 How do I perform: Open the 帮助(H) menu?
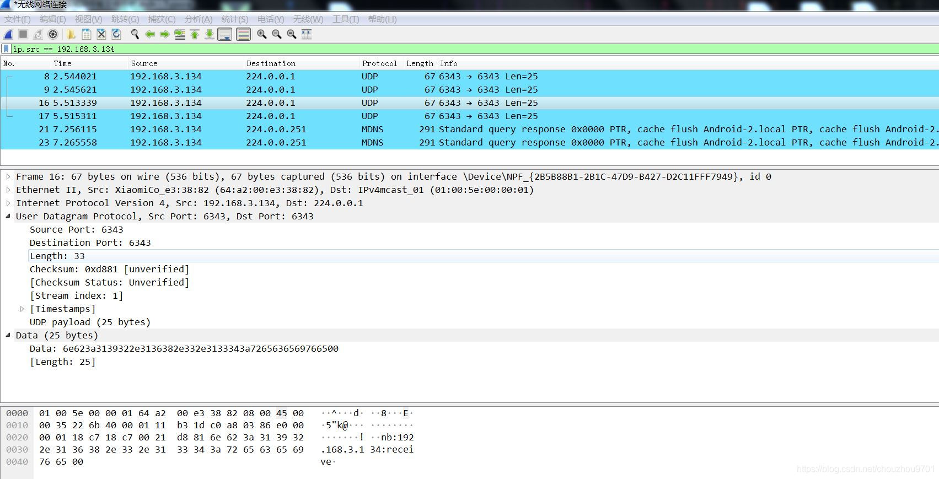click(x=382, y=19)
